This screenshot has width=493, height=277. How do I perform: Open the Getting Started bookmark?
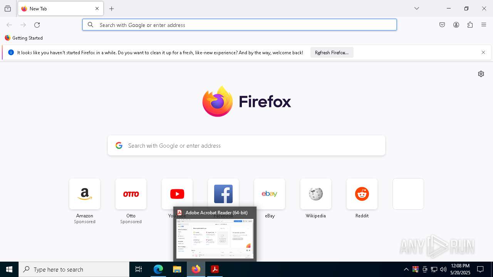coord(24,38)
